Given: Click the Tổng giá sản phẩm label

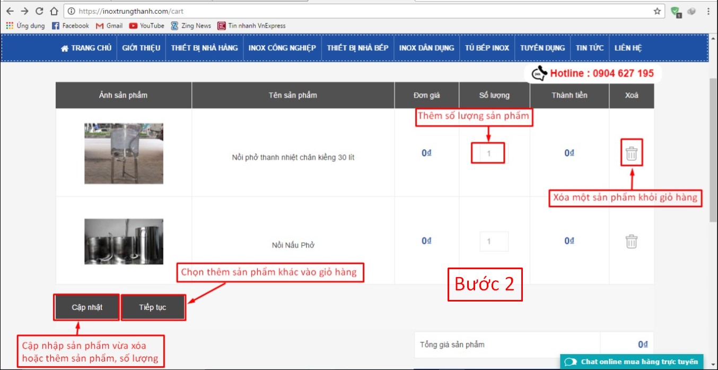Looking at the screenshot, I should [452, 345].
